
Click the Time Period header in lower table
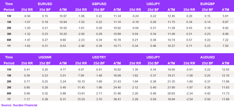[9, 60]
